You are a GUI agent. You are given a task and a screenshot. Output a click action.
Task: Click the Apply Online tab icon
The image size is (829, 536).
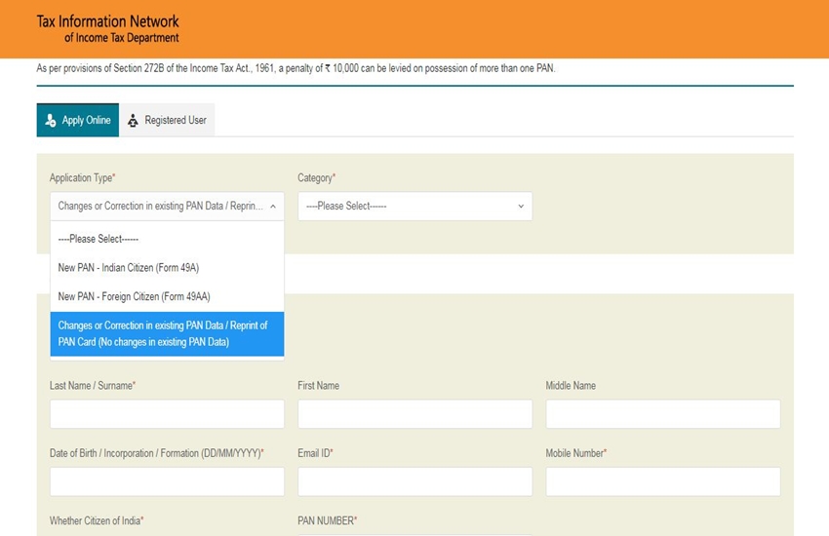(51, 121)
